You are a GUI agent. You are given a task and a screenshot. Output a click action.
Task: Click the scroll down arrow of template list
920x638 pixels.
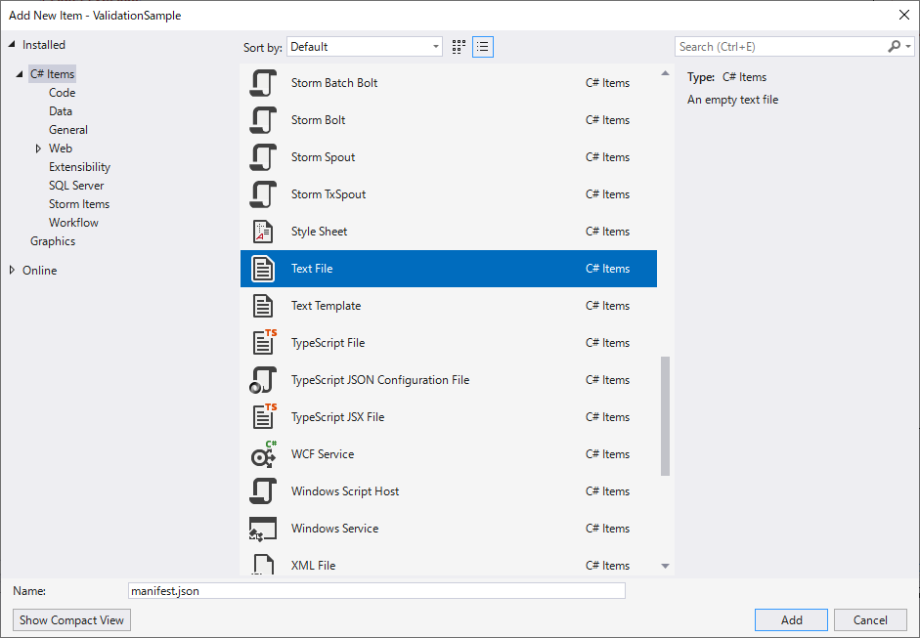tap(666, 566)
